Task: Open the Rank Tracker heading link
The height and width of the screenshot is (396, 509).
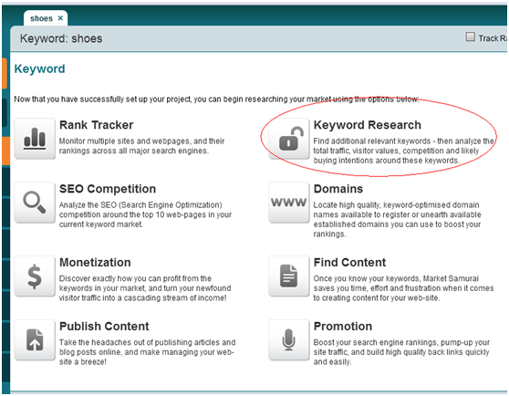Action: click(x=97, y=125)
